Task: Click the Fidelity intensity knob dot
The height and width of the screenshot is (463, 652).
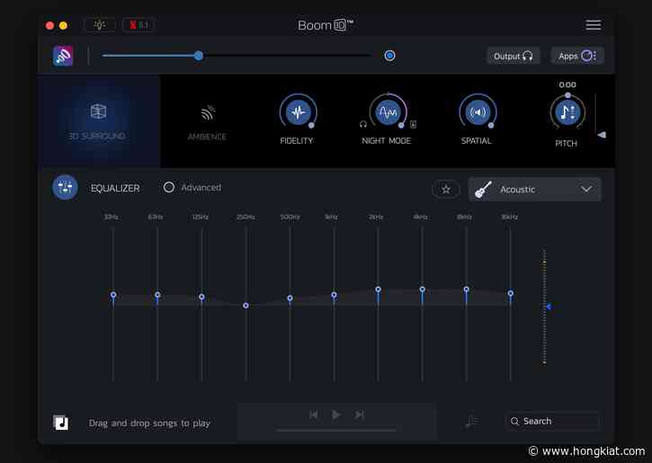Action: point(311,125)
